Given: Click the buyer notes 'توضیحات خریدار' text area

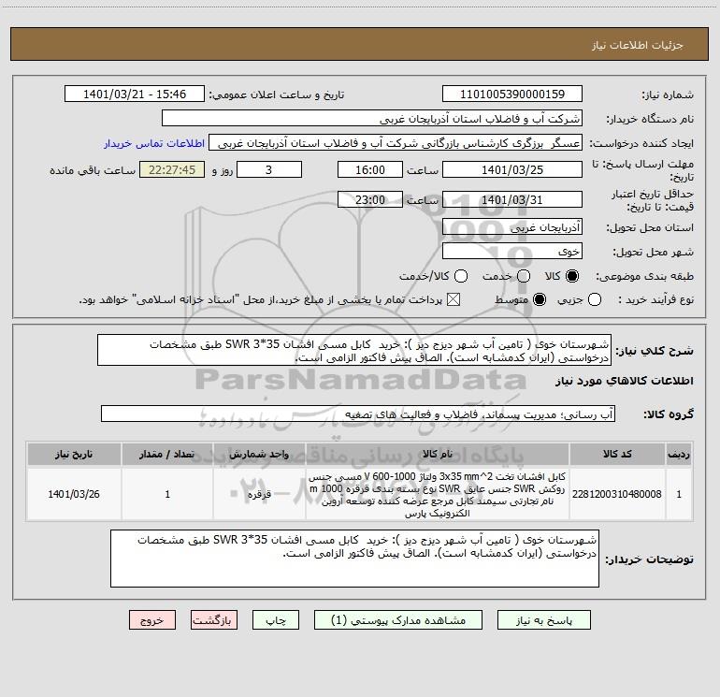Looking at the screenshot, I should 355,559.
